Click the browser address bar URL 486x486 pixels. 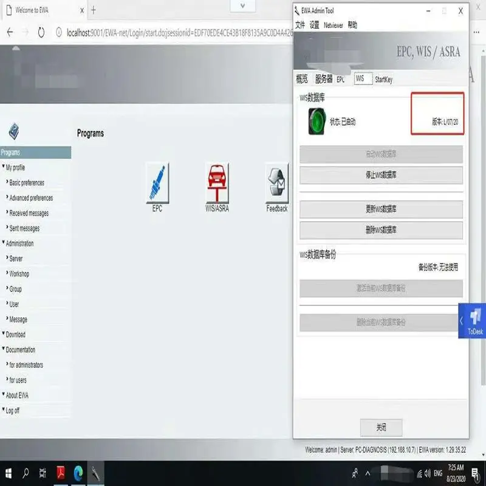(179, 33)
